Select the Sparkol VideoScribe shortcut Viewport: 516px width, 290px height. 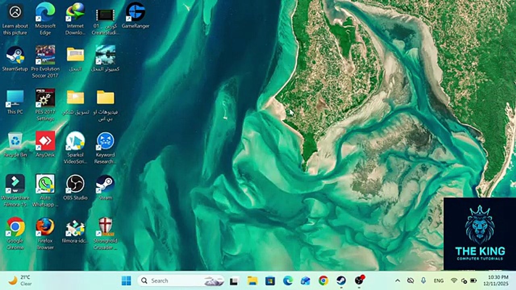pos(75,148)
